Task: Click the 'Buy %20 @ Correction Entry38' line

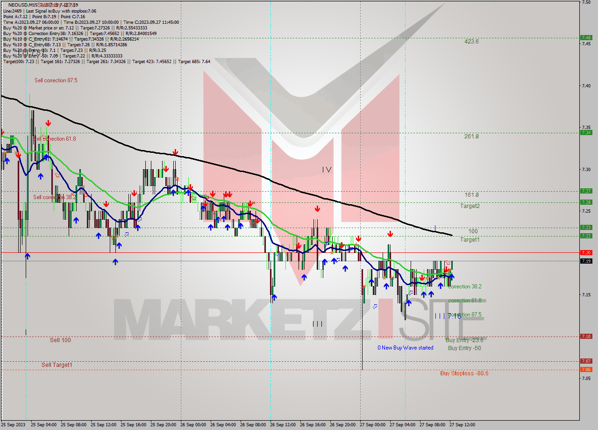Action: [x=80, y=34]
